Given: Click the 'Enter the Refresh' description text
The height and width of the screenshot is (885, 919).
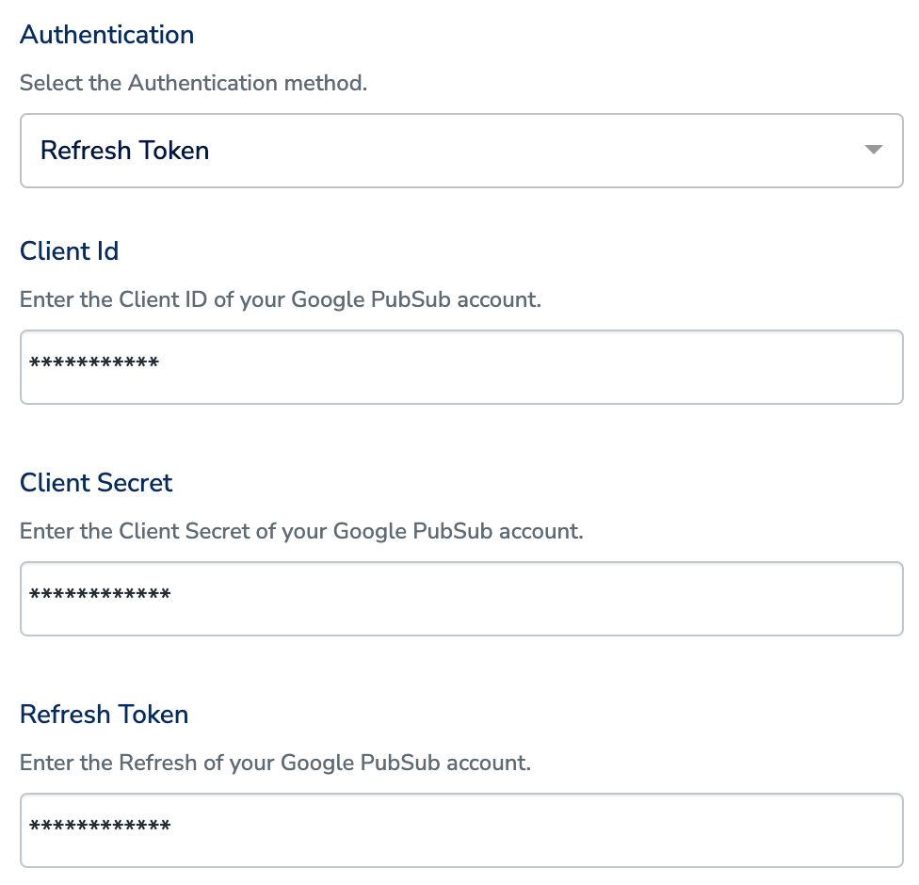Looking at the screenshot, I should coord(275,763).
